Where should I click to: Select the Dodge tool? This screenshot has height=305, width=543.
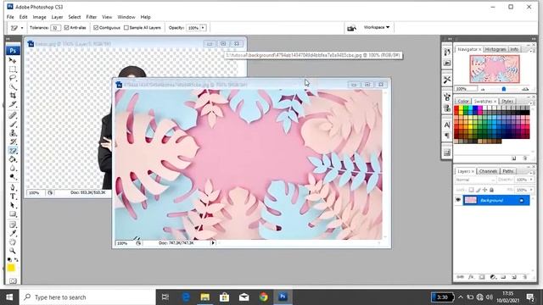pyautogui.click(x=13, y=177)
